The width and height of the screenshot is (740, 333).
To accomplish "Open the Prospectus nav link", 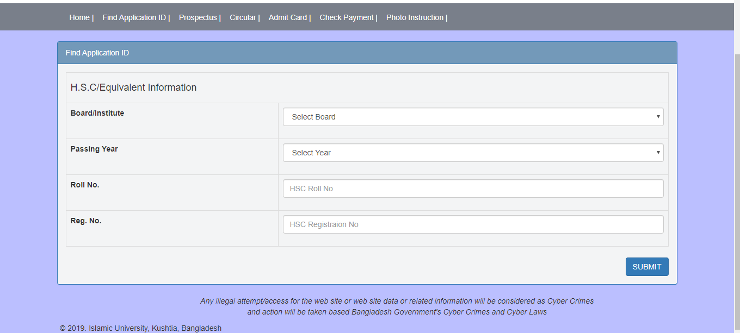I will tap(198, 17).
